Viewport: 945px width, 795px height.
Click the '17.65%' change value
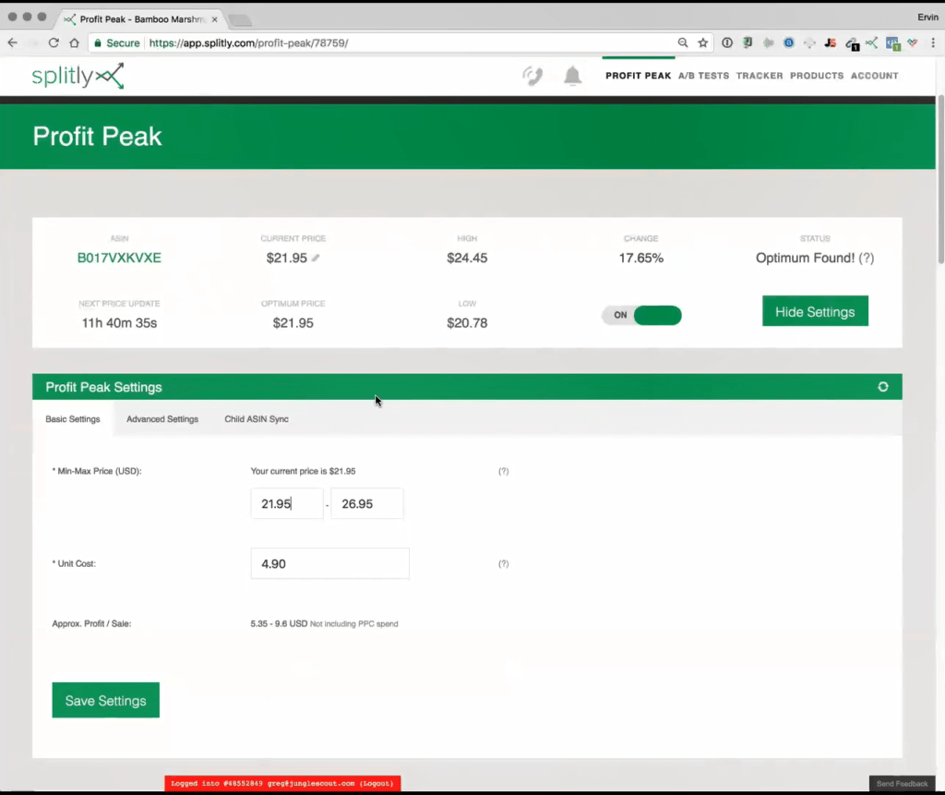pos(641,259)
